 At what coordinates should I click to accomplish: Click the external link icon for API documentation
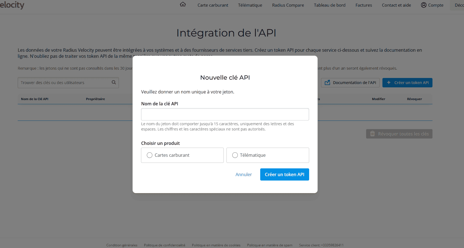pyautogui.click(x=327, y=83)
